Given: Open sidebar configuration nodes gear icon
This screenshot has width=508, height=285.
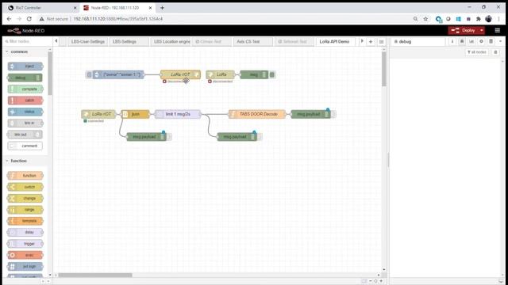Looking at the screenshot, I should pos(482,42).
